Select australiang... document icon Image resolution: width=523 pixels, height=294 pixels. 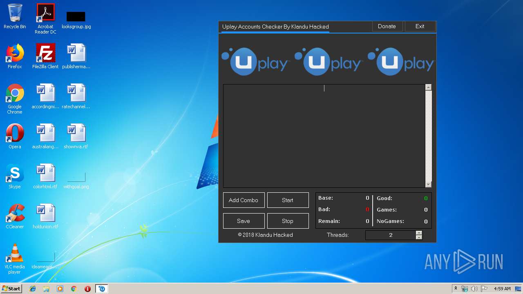point(45,136)
